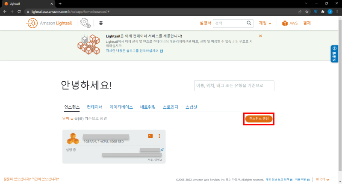Bookmark this page with the star icon

tap(307, 12)
